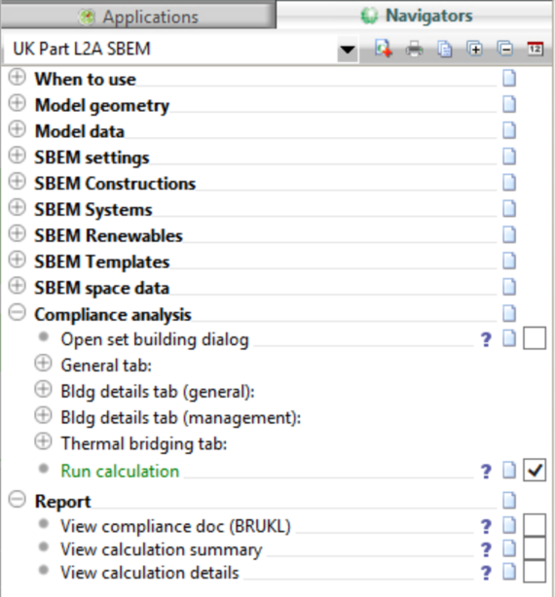Screen dimensions: 555x597
Task: Open notes page icon for SBEM settings
Action: coord(509,157)
